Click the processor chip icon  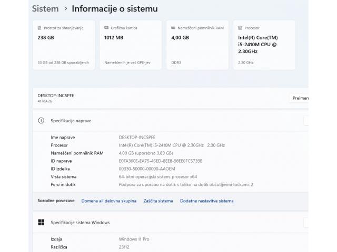240,28
